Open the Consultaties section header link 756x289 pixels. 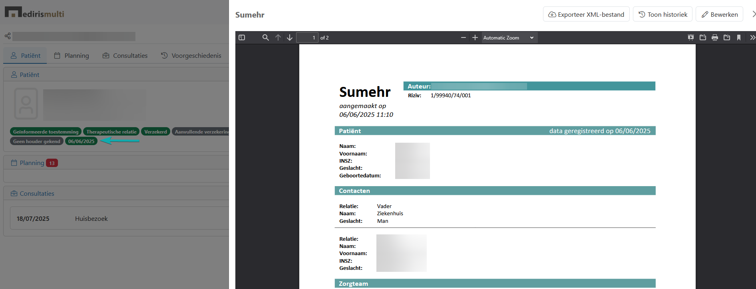(32, 193)
